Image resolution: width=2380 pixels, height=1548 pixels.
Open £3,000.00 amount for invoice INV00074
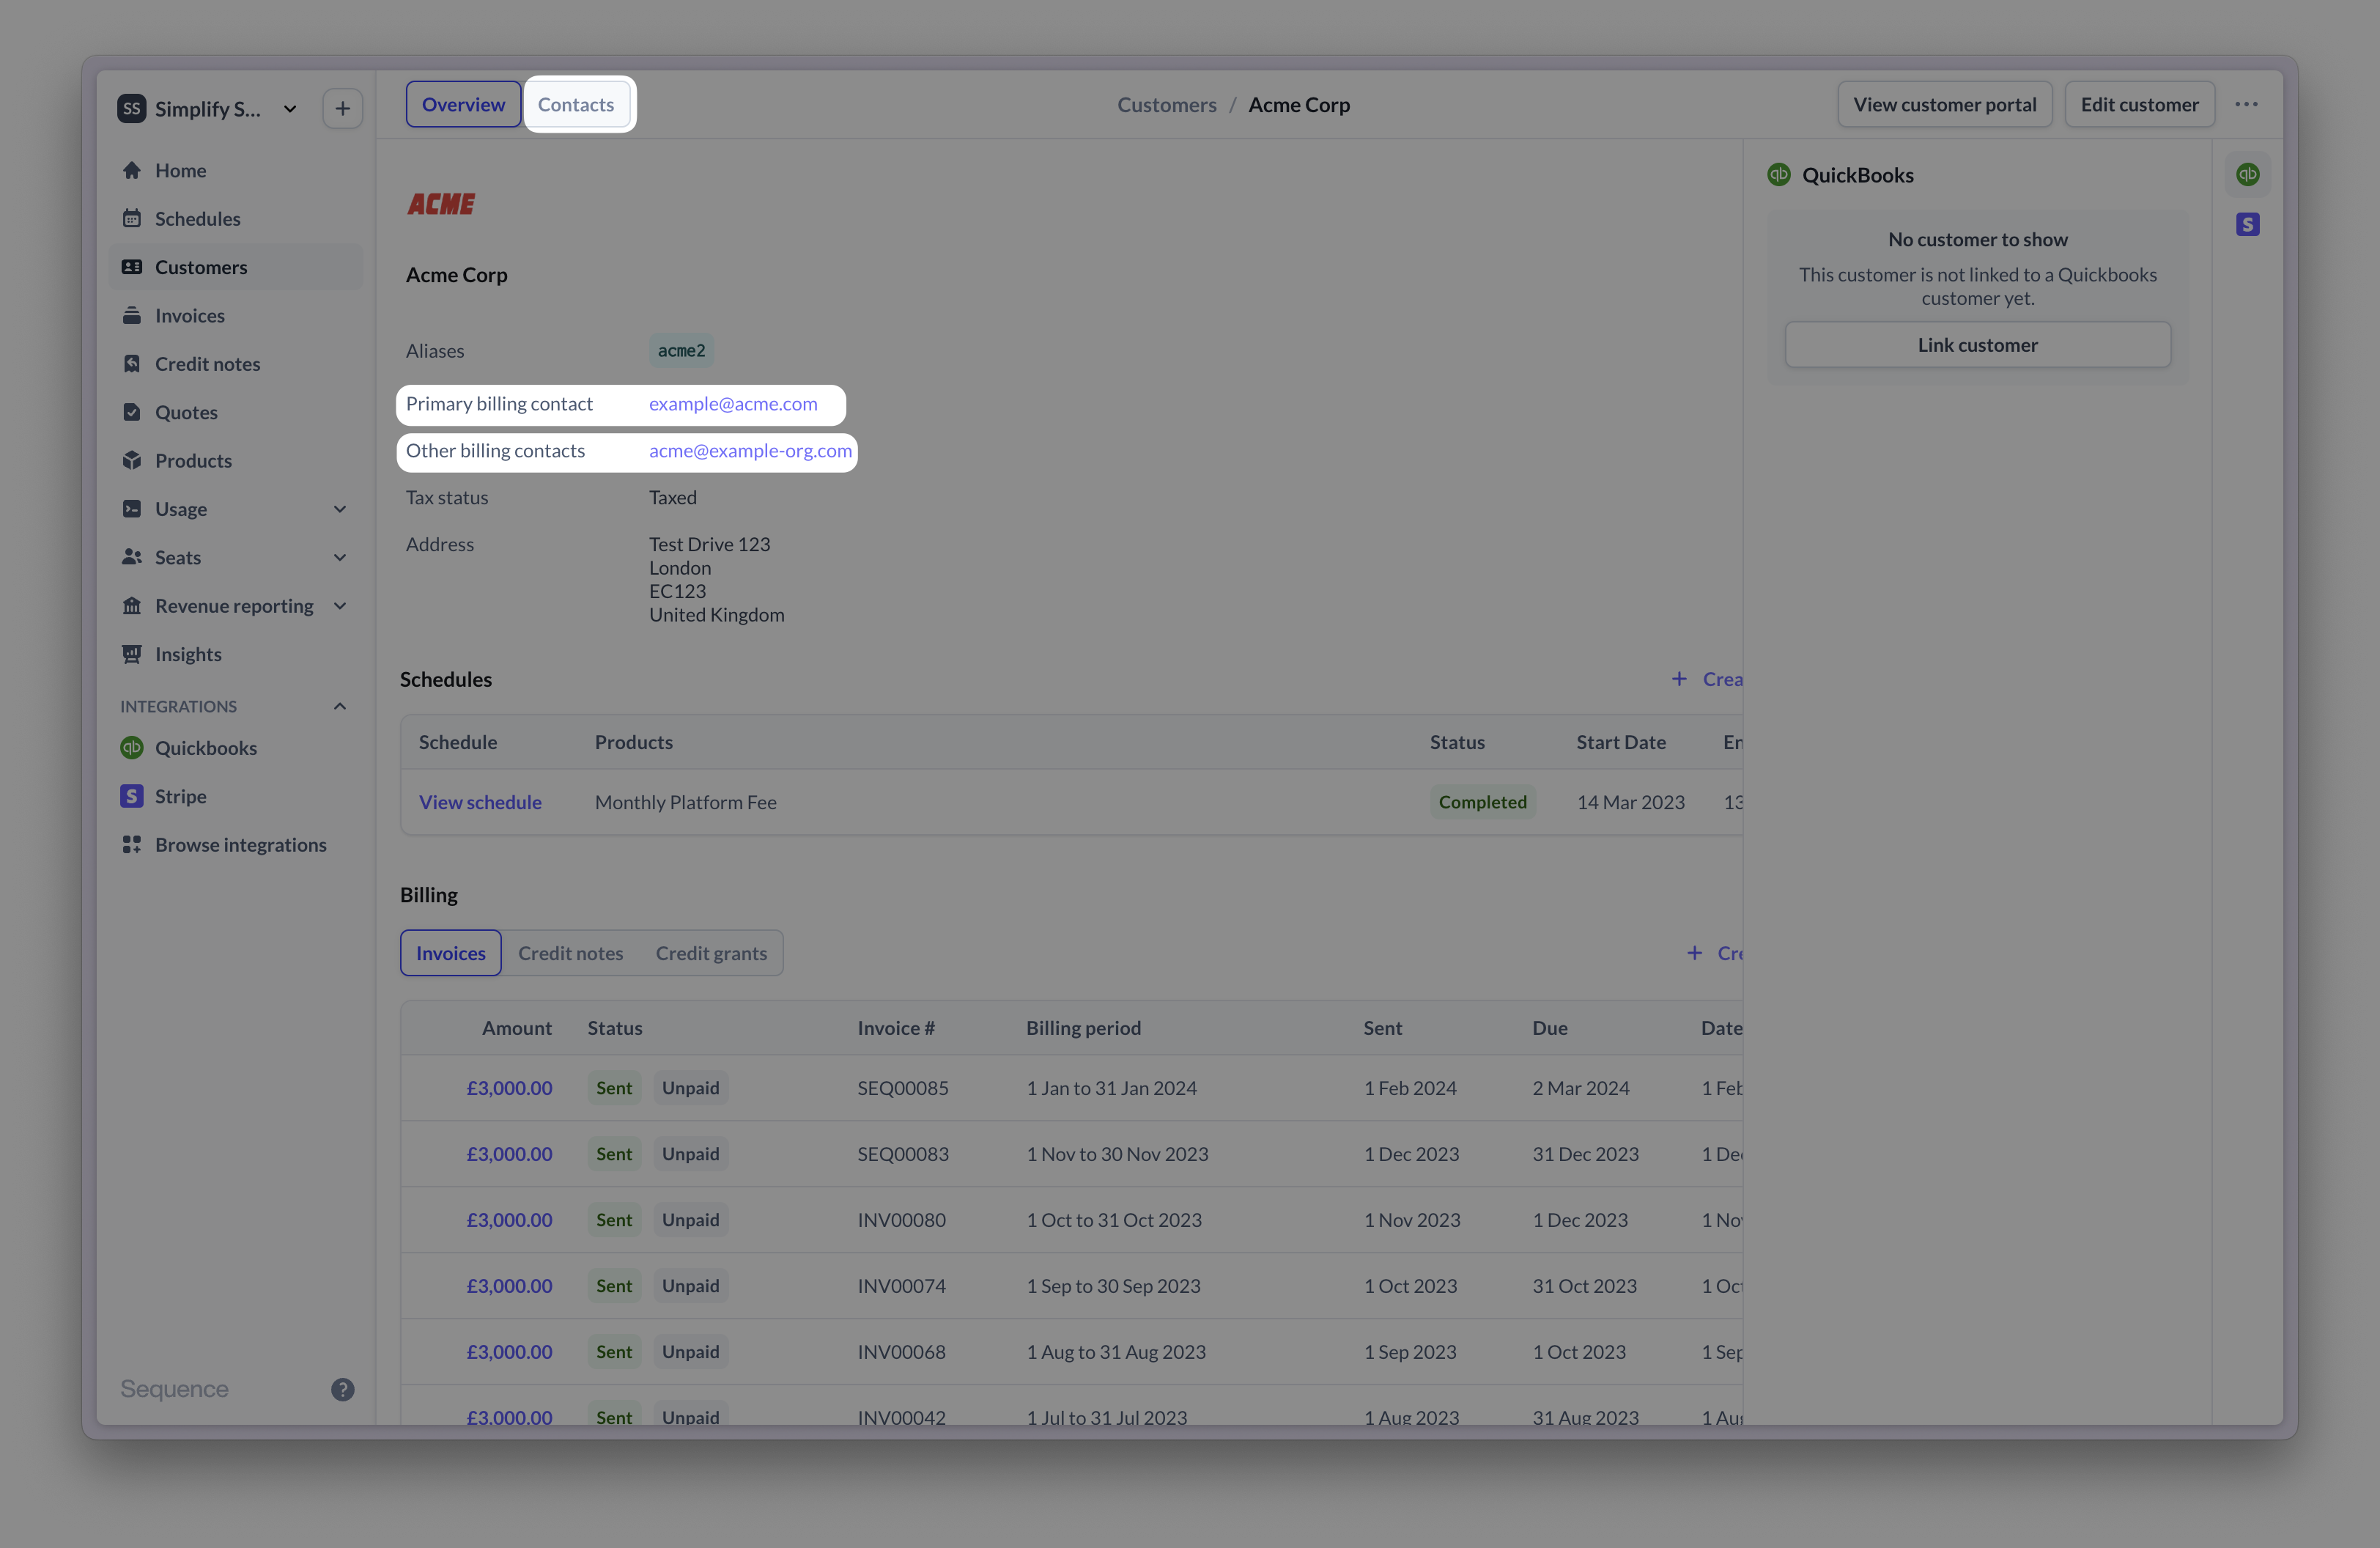pyautogui.click(x=509, y=1286)
